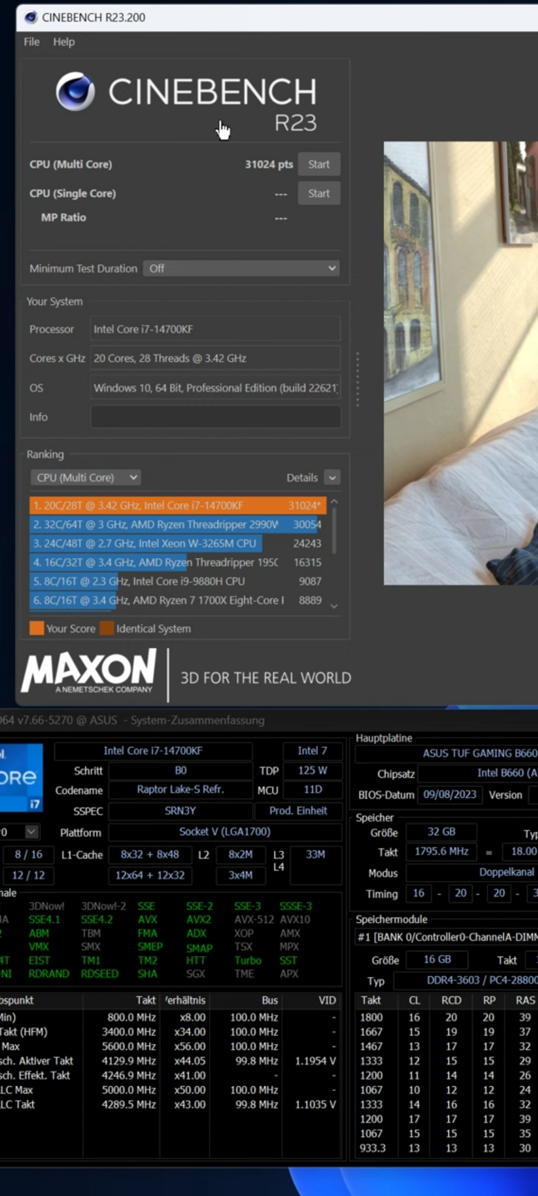
Task: Select ranking row 4 Threadripper 1950
Action: coord(178,562)
